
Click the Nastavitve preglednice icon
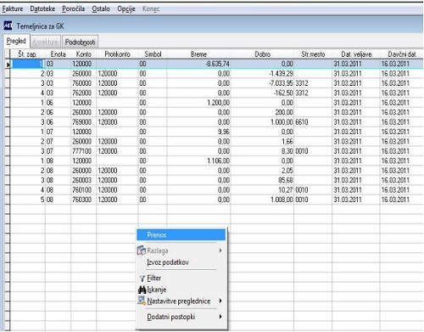[x=142, y=301]
